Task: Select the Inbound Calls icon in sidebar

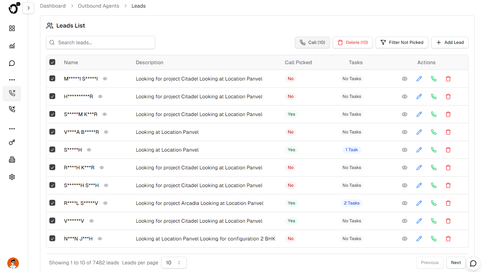Action: point(12,109)
